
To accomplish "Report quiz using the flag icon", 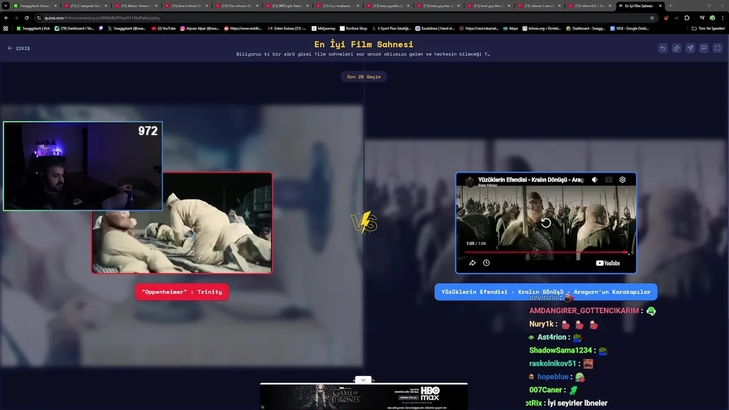I will (x=704, y=48).
